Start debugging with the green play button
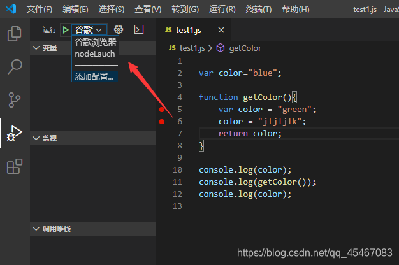 [66, 30]
